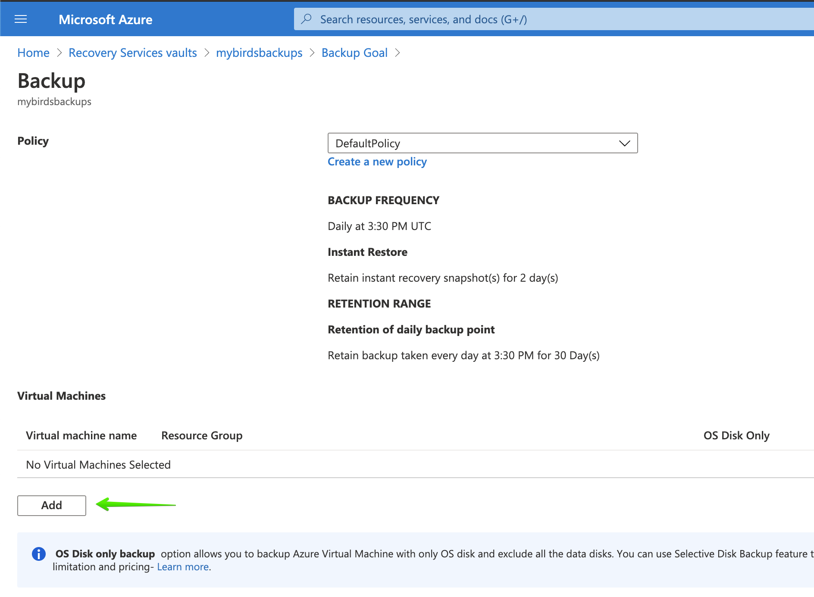Viewport: 814px width, 597px height.
Task: Click the BACKUP FREQUENCY heading
Action: point(383,200)
